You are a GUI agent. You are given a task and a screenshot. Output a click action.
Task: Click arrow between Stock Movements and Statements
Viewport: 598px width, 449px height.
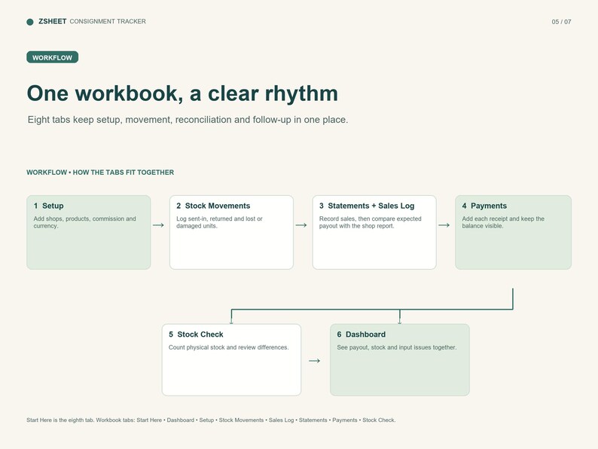301,225
